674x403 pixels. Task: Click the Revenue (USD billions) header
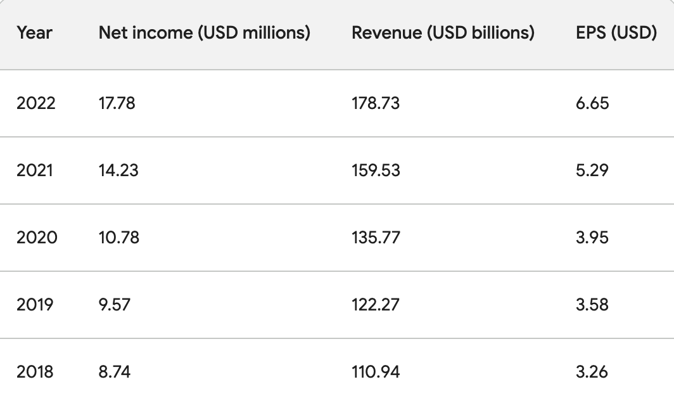click(x=443, y=32)
